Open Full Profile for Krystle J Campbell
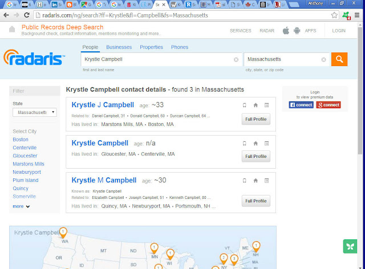The width and height of the screenshot is (365, 269). [x=256, y=119]
